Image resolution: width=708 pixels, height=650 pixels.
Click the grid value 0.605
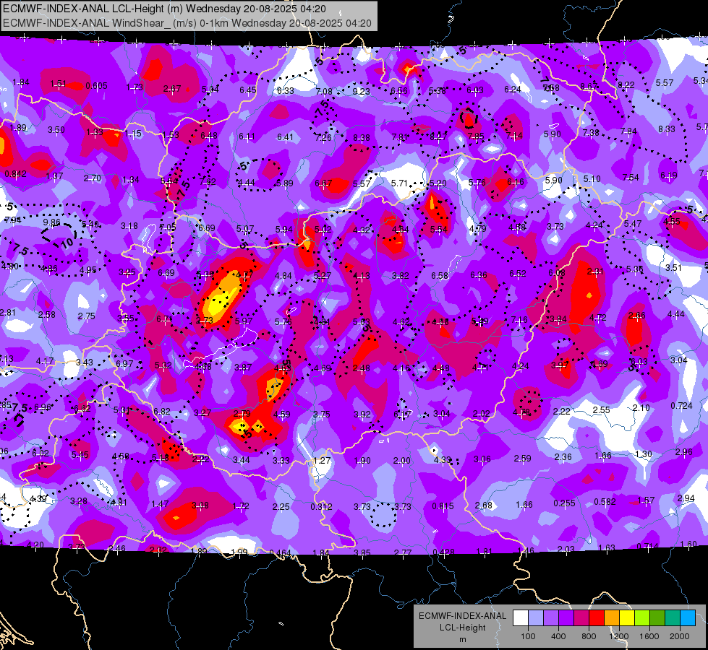point(97,86)
